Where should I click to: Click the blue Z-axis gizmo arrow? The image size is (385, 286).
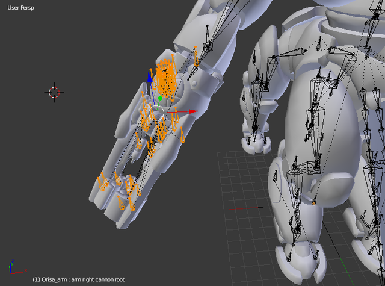[150, 78]
